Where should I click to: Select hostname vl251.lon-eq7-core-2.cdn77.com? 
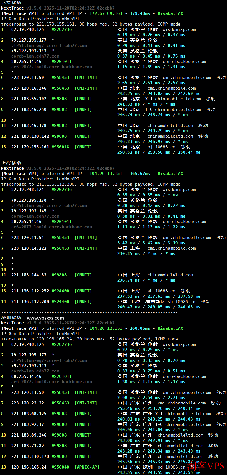pos(49,206)
